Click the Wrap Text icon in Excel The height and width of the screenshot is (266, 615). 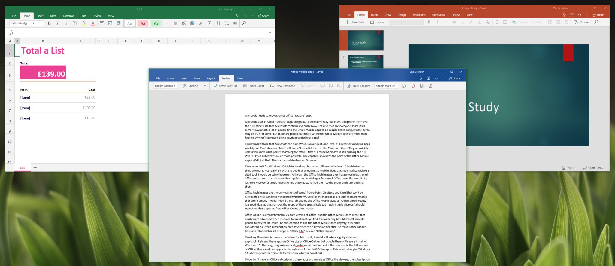coord(119,23)
